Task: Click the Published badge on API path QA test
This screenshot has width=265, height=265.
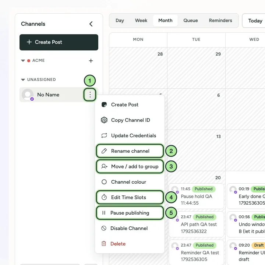Action: pos(205,217)
